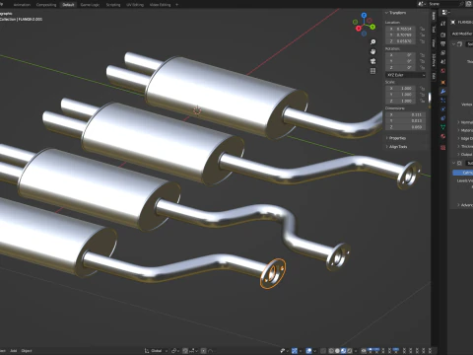473x355 pixels.
Task: Switch to the Animation workspace tab
Action: click(22, 5)
